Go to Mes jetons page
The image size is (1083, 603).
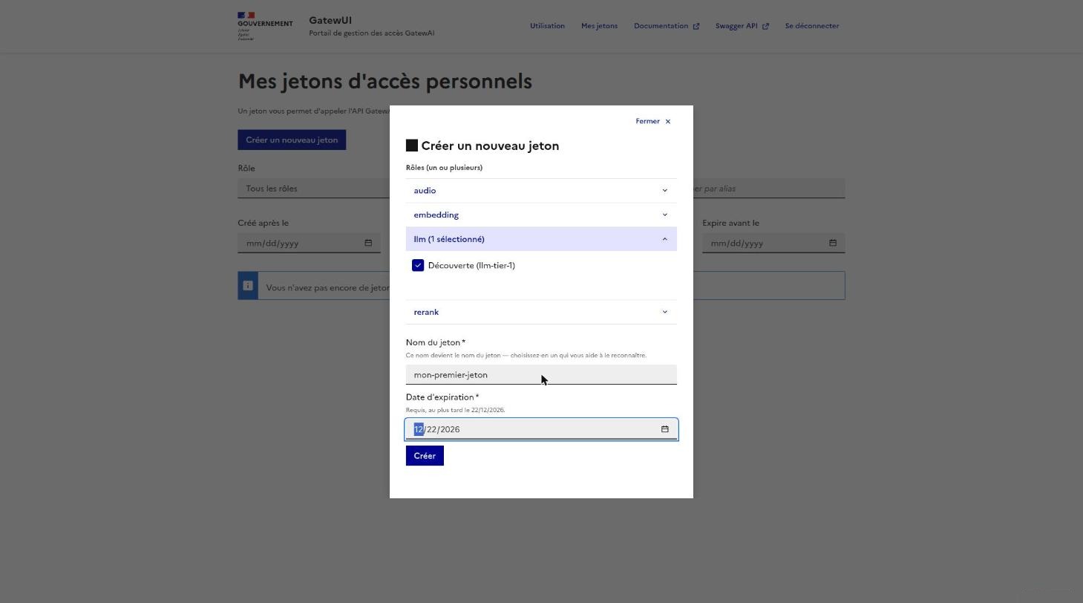[599, 26]
